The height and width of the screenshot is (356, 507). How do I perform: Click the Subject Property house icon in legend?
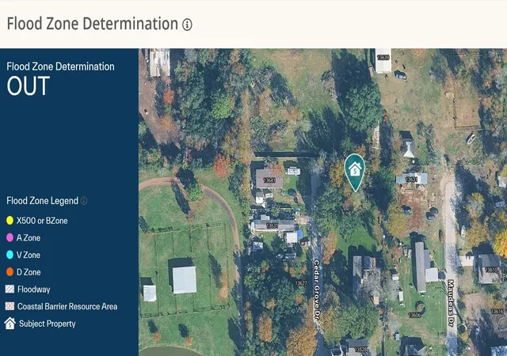pos(10,323)
